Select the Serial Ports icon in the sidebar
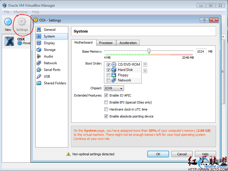This screenshot has width=228, height=171. (39, 70)
